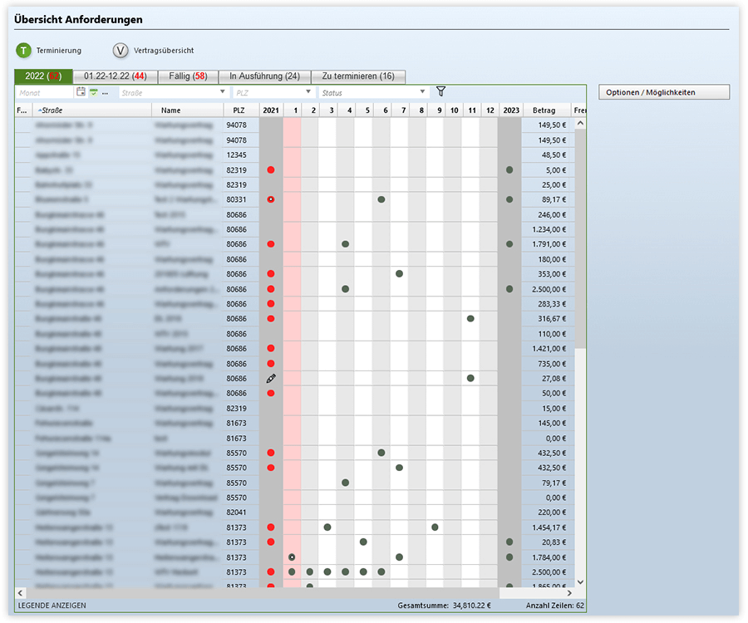This screenshot has width=748, height=623.
Task: Click the ringed red marker for PLZ 80331
Action: (271, 199)
